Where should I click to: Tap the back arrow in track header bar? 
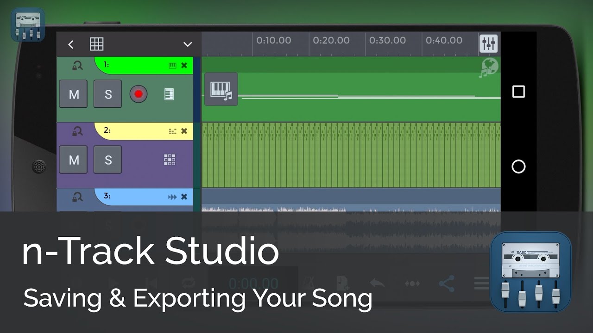coord(70,44)
